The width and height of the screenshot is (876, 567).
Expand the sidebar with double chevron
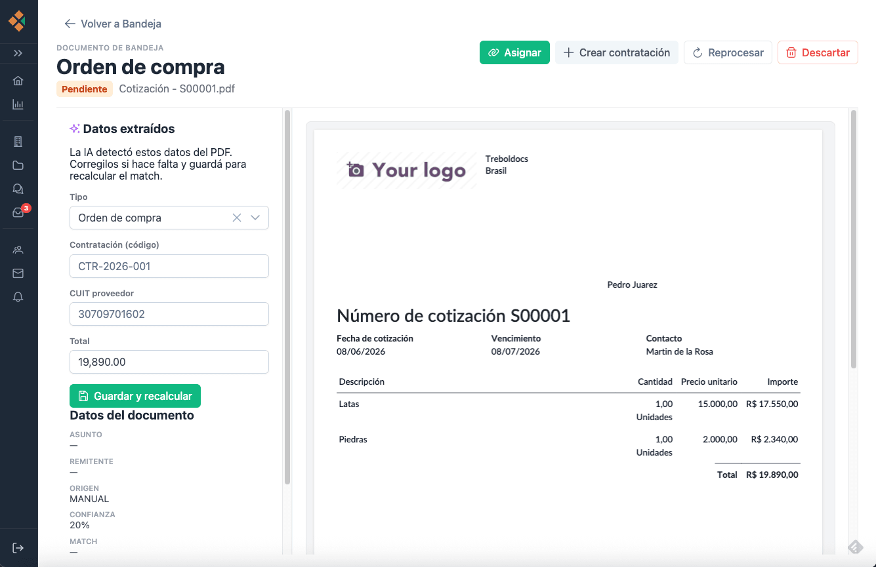tap(18, 53)
